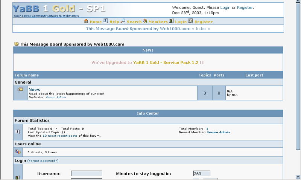Viewport: 301px width, 180px height.
Task: Click the open folder icon beside board title
Action: [16, 44]
